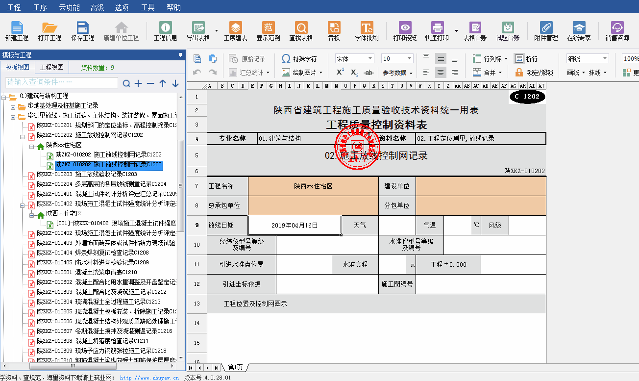Launch the 替换 replace tool
This screenshot has width=639, height=381.
click(334, 29)
